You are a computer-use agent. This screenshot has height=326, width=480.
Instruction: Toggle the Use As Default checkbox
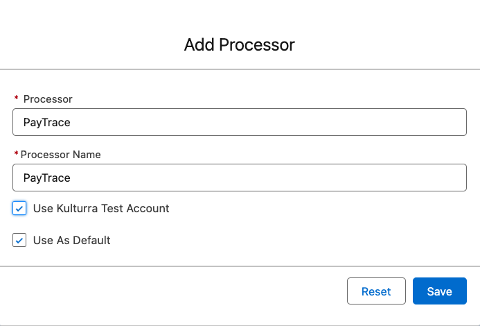click(x=19, y=241)
